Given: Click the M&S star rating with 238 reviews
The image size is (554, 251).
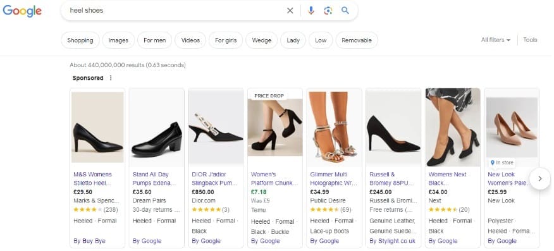Looking at the screenshot, I should click(x=95, y=210).
